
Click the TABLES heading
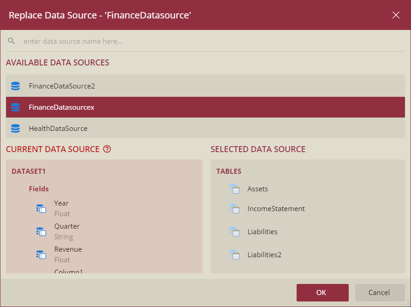(229, 171)
